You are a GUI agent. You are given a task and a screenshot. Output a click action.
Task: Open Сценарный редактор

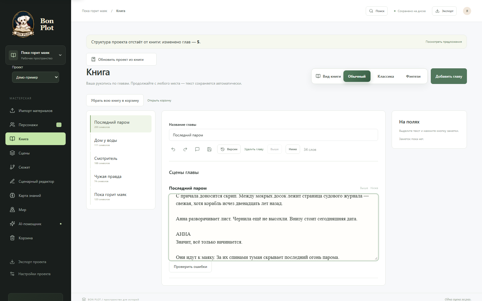tap(36, 182)
